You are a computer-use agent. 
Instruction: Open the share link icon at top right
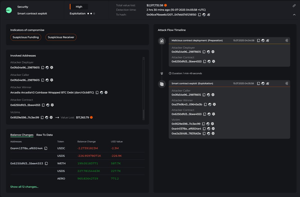tap(294, 5)
